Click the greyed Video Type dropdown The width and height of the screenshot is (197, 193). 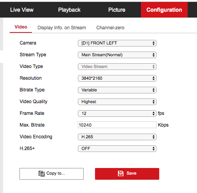click(117, 66)
